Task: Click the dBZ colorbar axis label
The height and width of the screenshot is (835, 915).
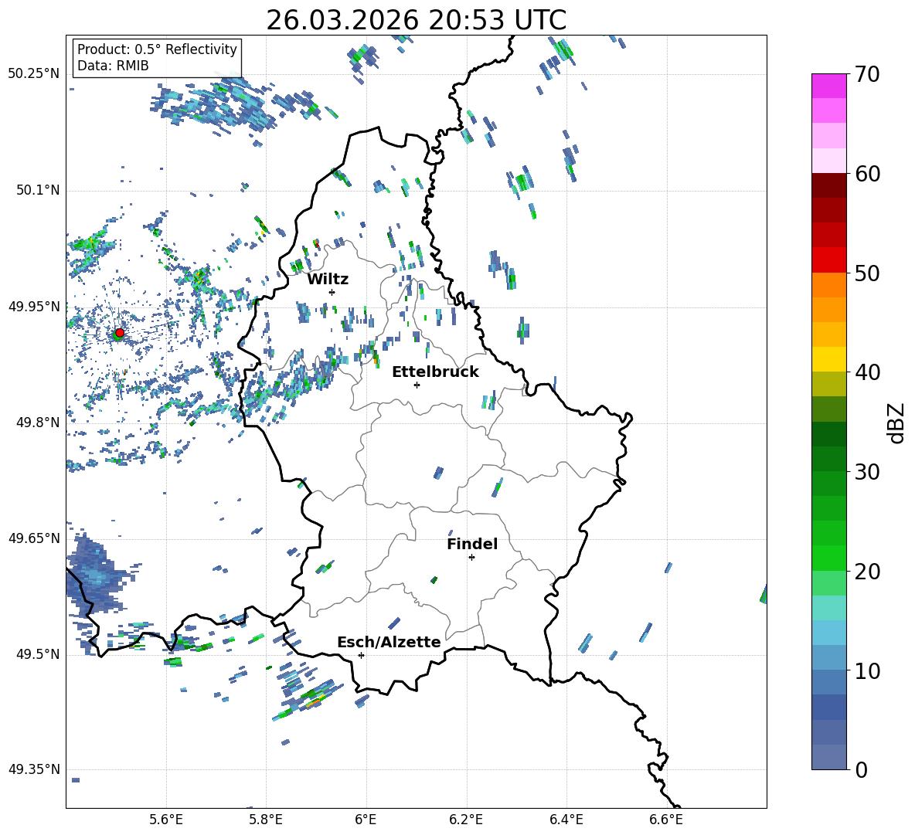Action: pos(896,423)
